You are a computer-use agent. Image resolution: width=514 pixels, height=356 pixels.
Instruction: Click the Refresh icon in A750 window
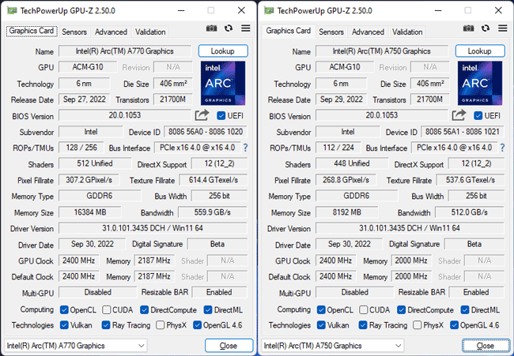[486, 28]
